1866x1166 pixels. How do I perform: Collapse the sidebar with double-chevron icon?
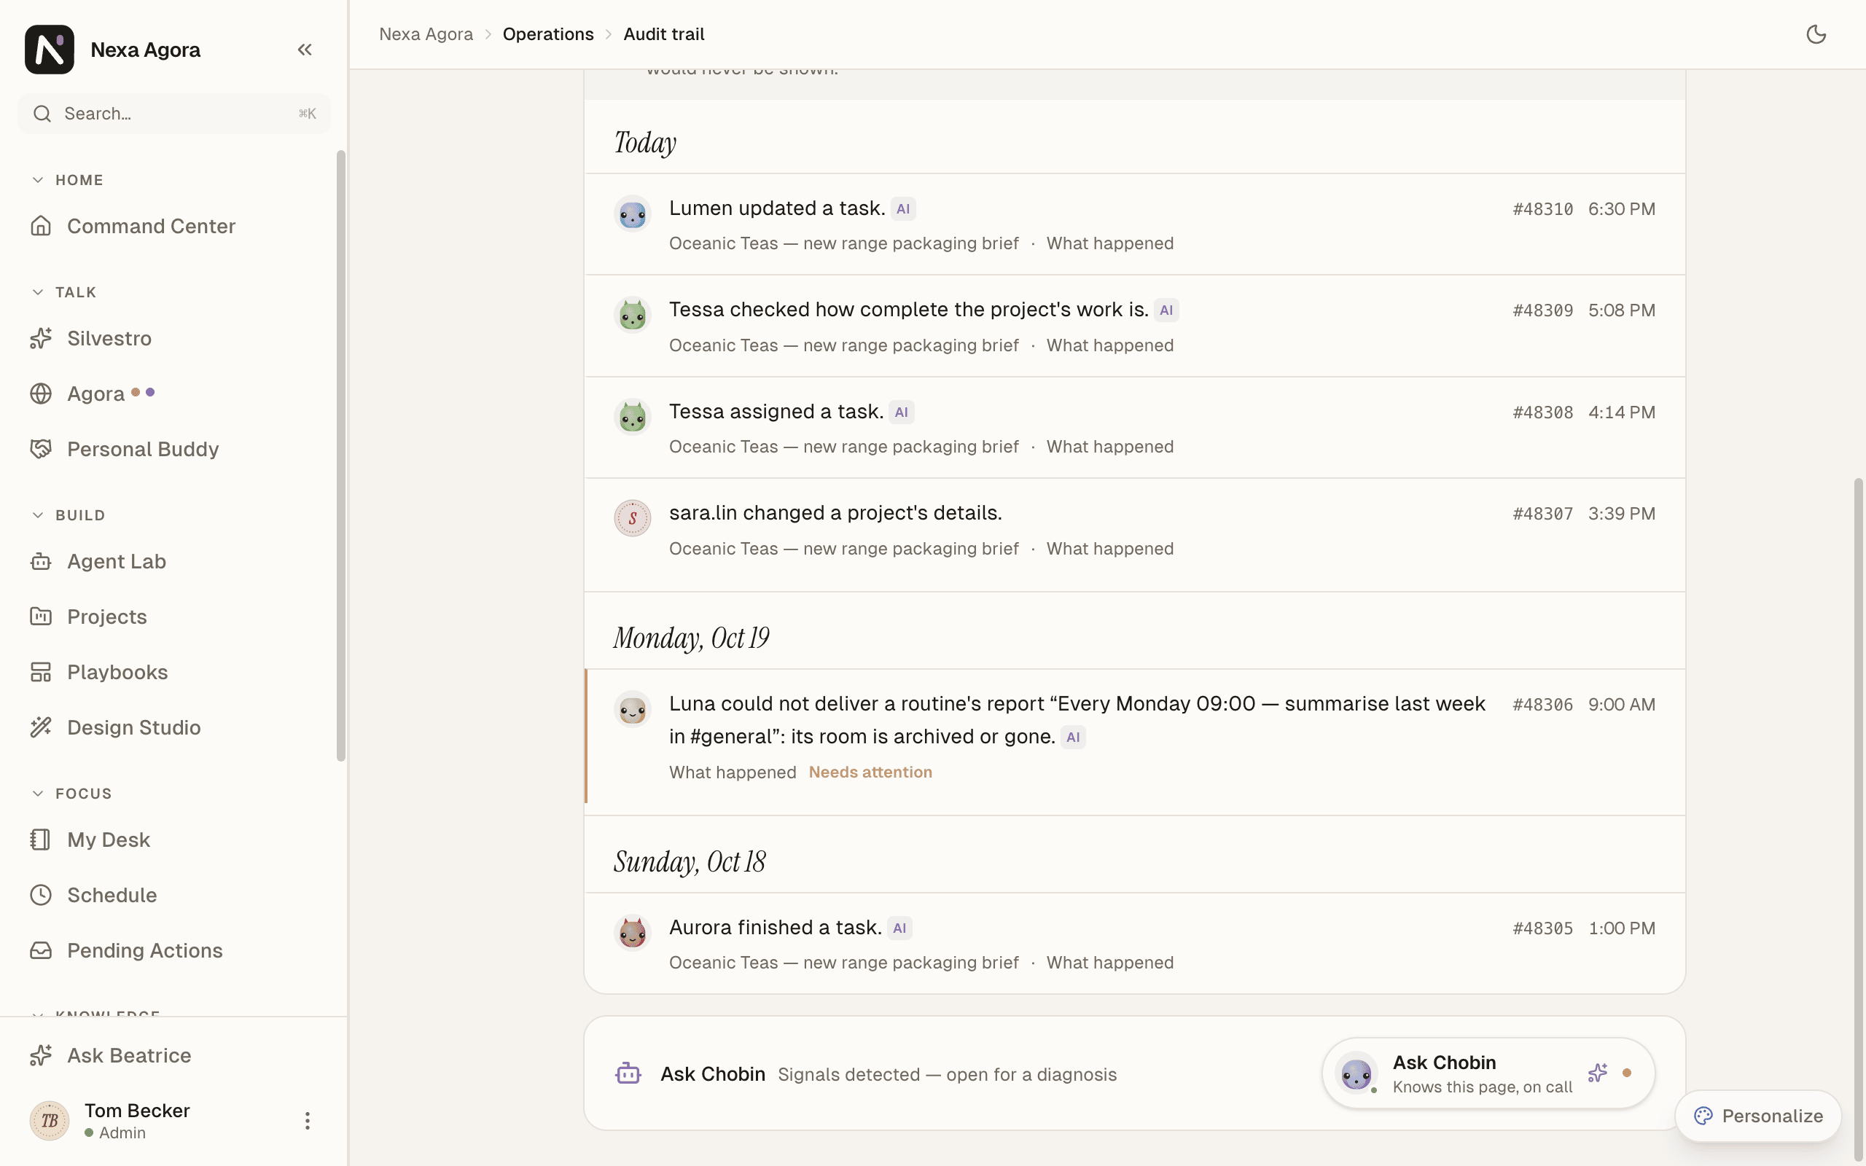pos(305,50)
